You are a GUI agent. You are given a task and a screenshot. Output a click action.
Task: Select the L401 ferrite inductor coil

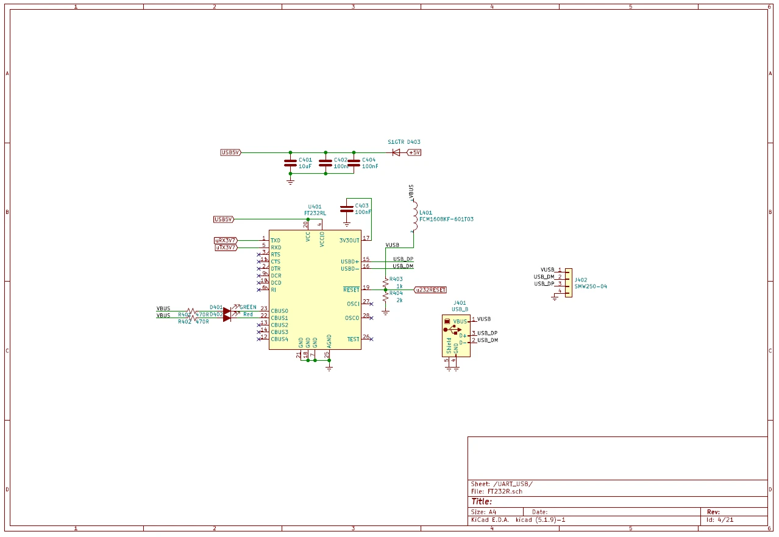(x=414, y=216)
